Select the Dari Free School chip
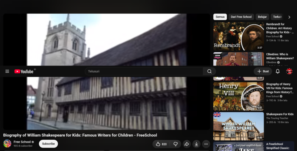 241,17
